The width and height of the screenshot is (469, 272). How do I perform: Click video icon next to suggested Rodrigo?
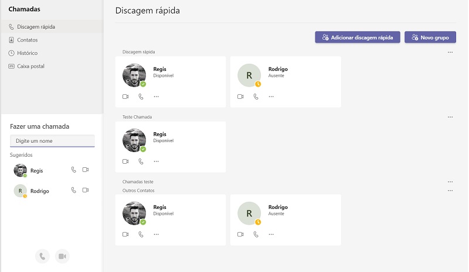click(86, 190)
